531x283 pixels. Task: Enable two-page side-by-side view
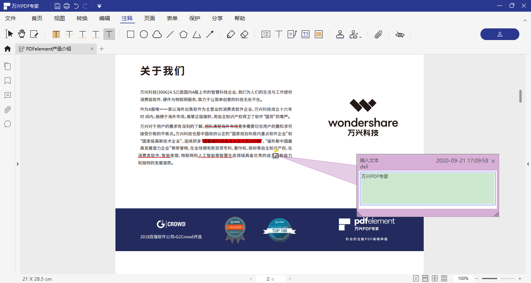(435, 278)
